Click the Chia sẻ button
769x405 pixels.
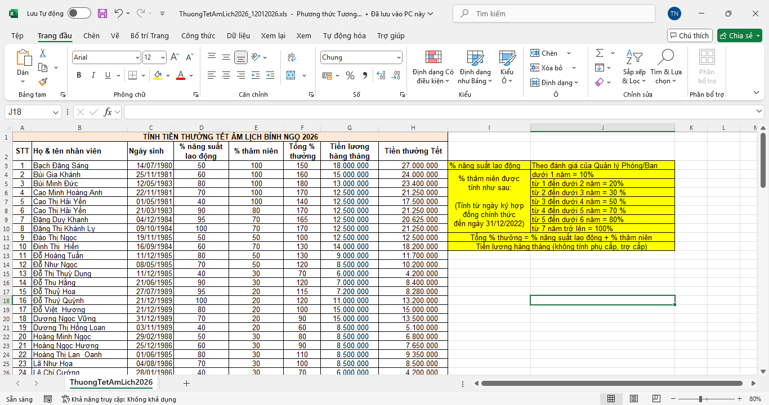point(739,35)
